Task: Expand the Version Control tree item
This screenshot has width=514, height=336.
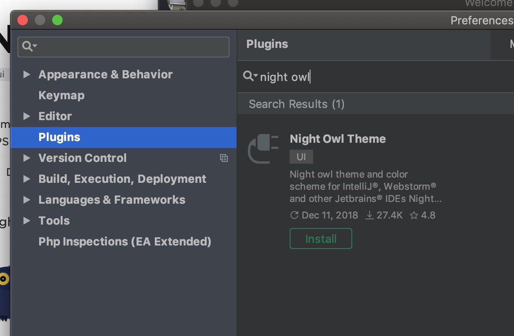Action: click(27, 158)
